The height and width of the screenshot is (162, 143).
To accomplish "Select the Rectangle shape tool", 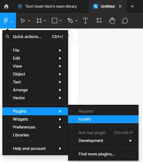I will (54, 21).
